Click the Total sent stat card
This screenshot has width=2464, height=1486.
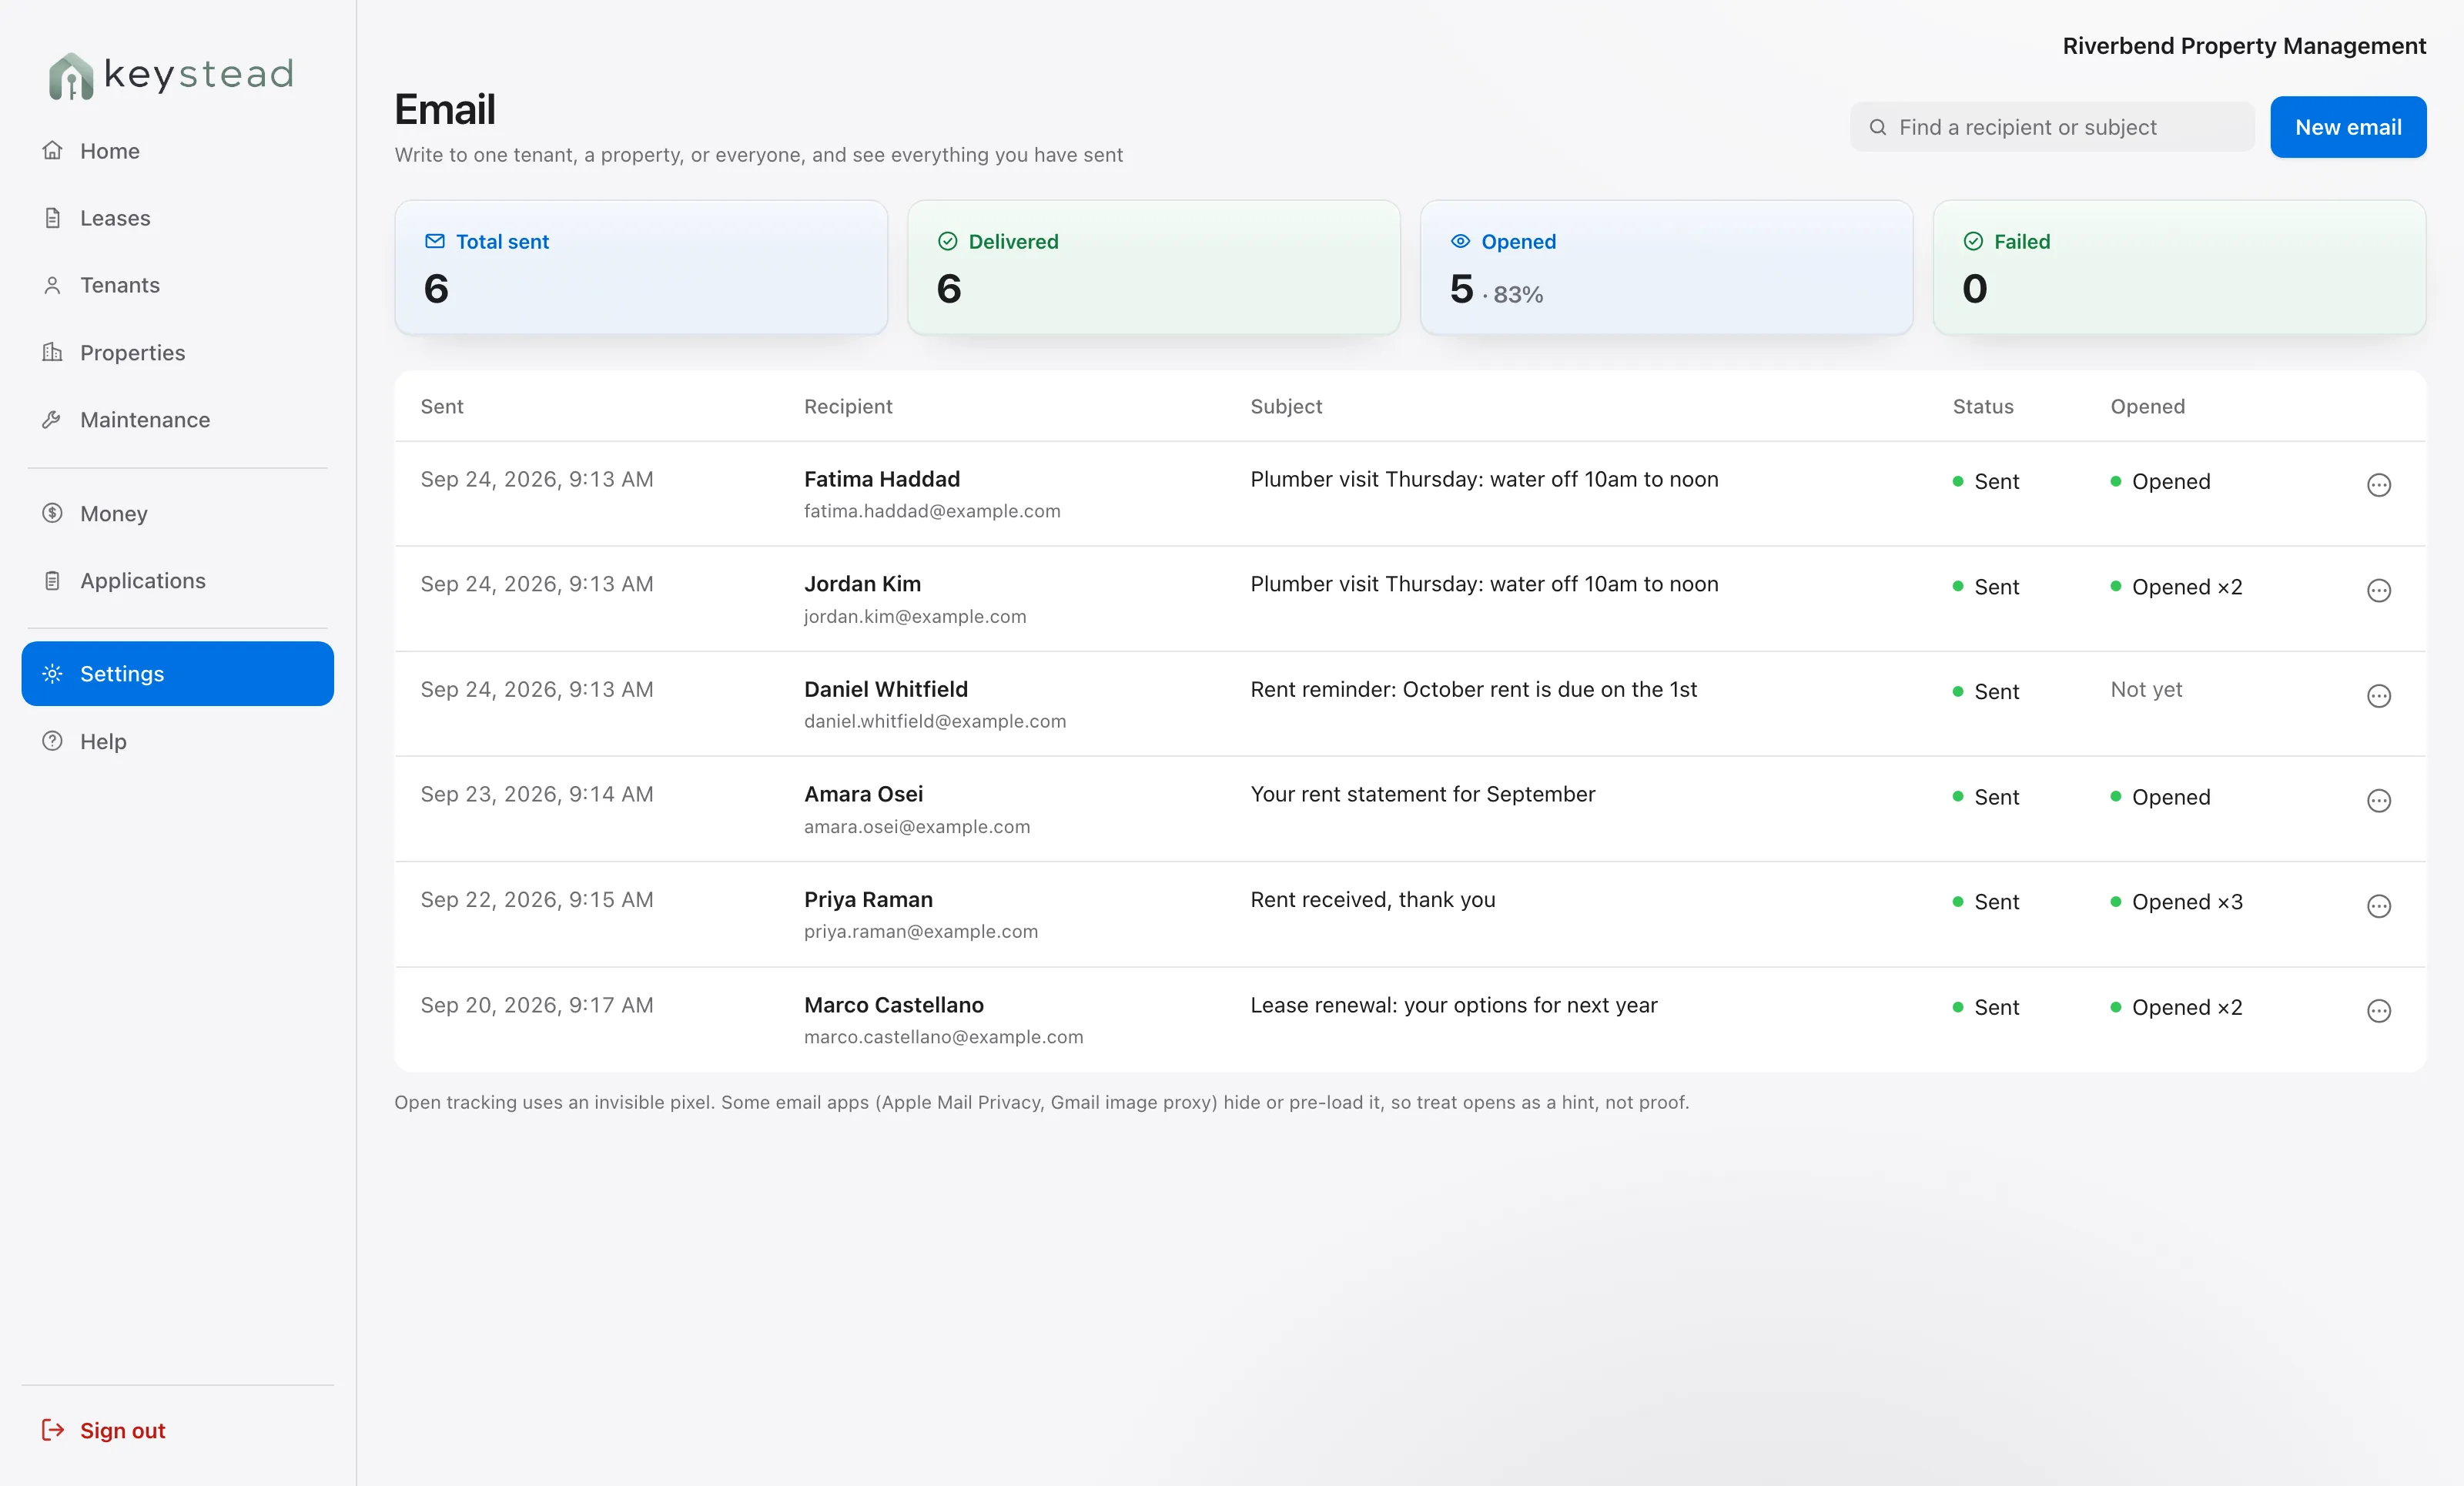(x=641, y=267)
